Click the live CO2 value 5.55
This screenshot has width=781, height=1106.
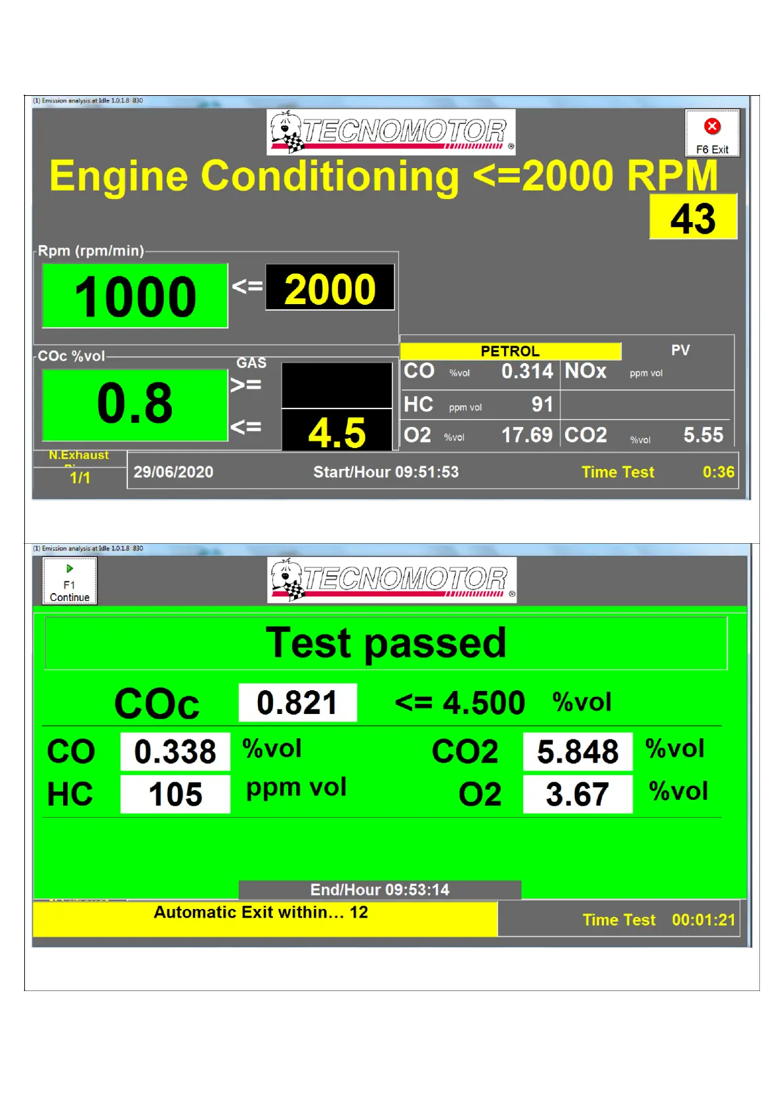click(703, 435)
